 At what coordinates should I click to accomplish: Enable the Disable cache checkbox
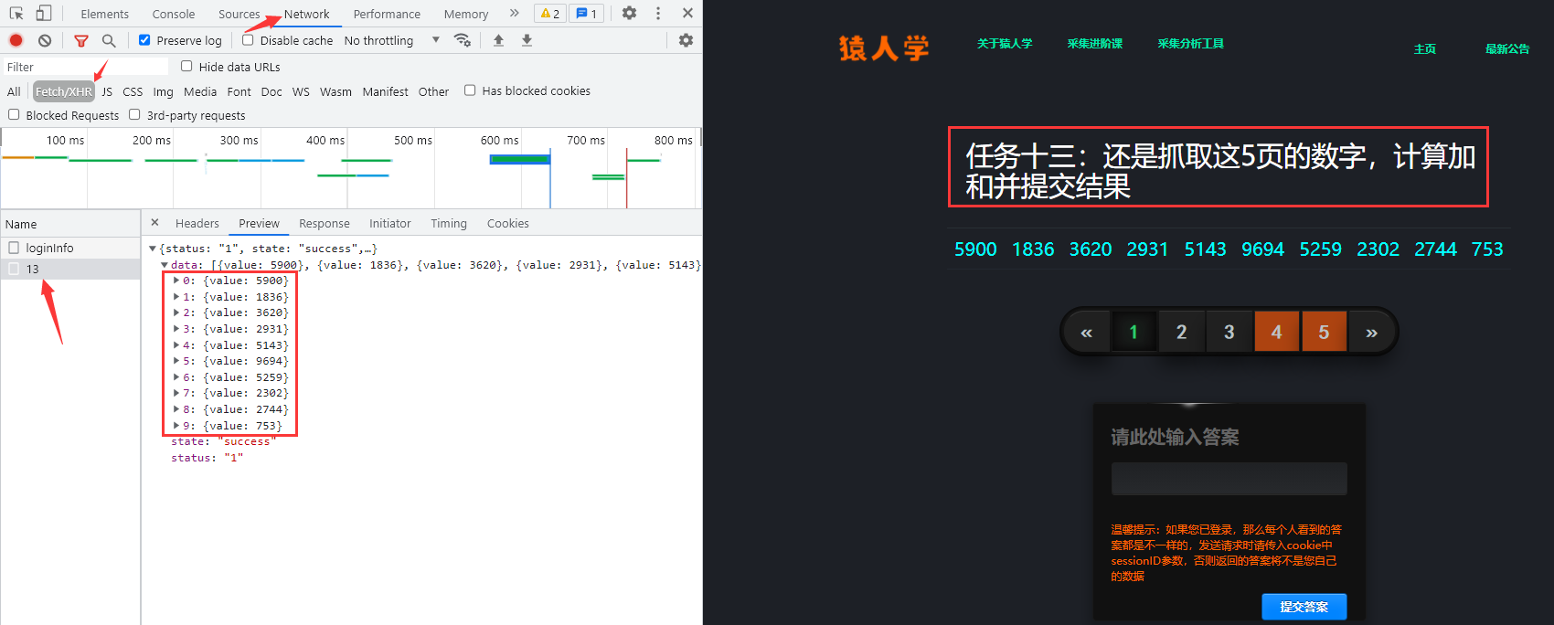coord(248,40)
